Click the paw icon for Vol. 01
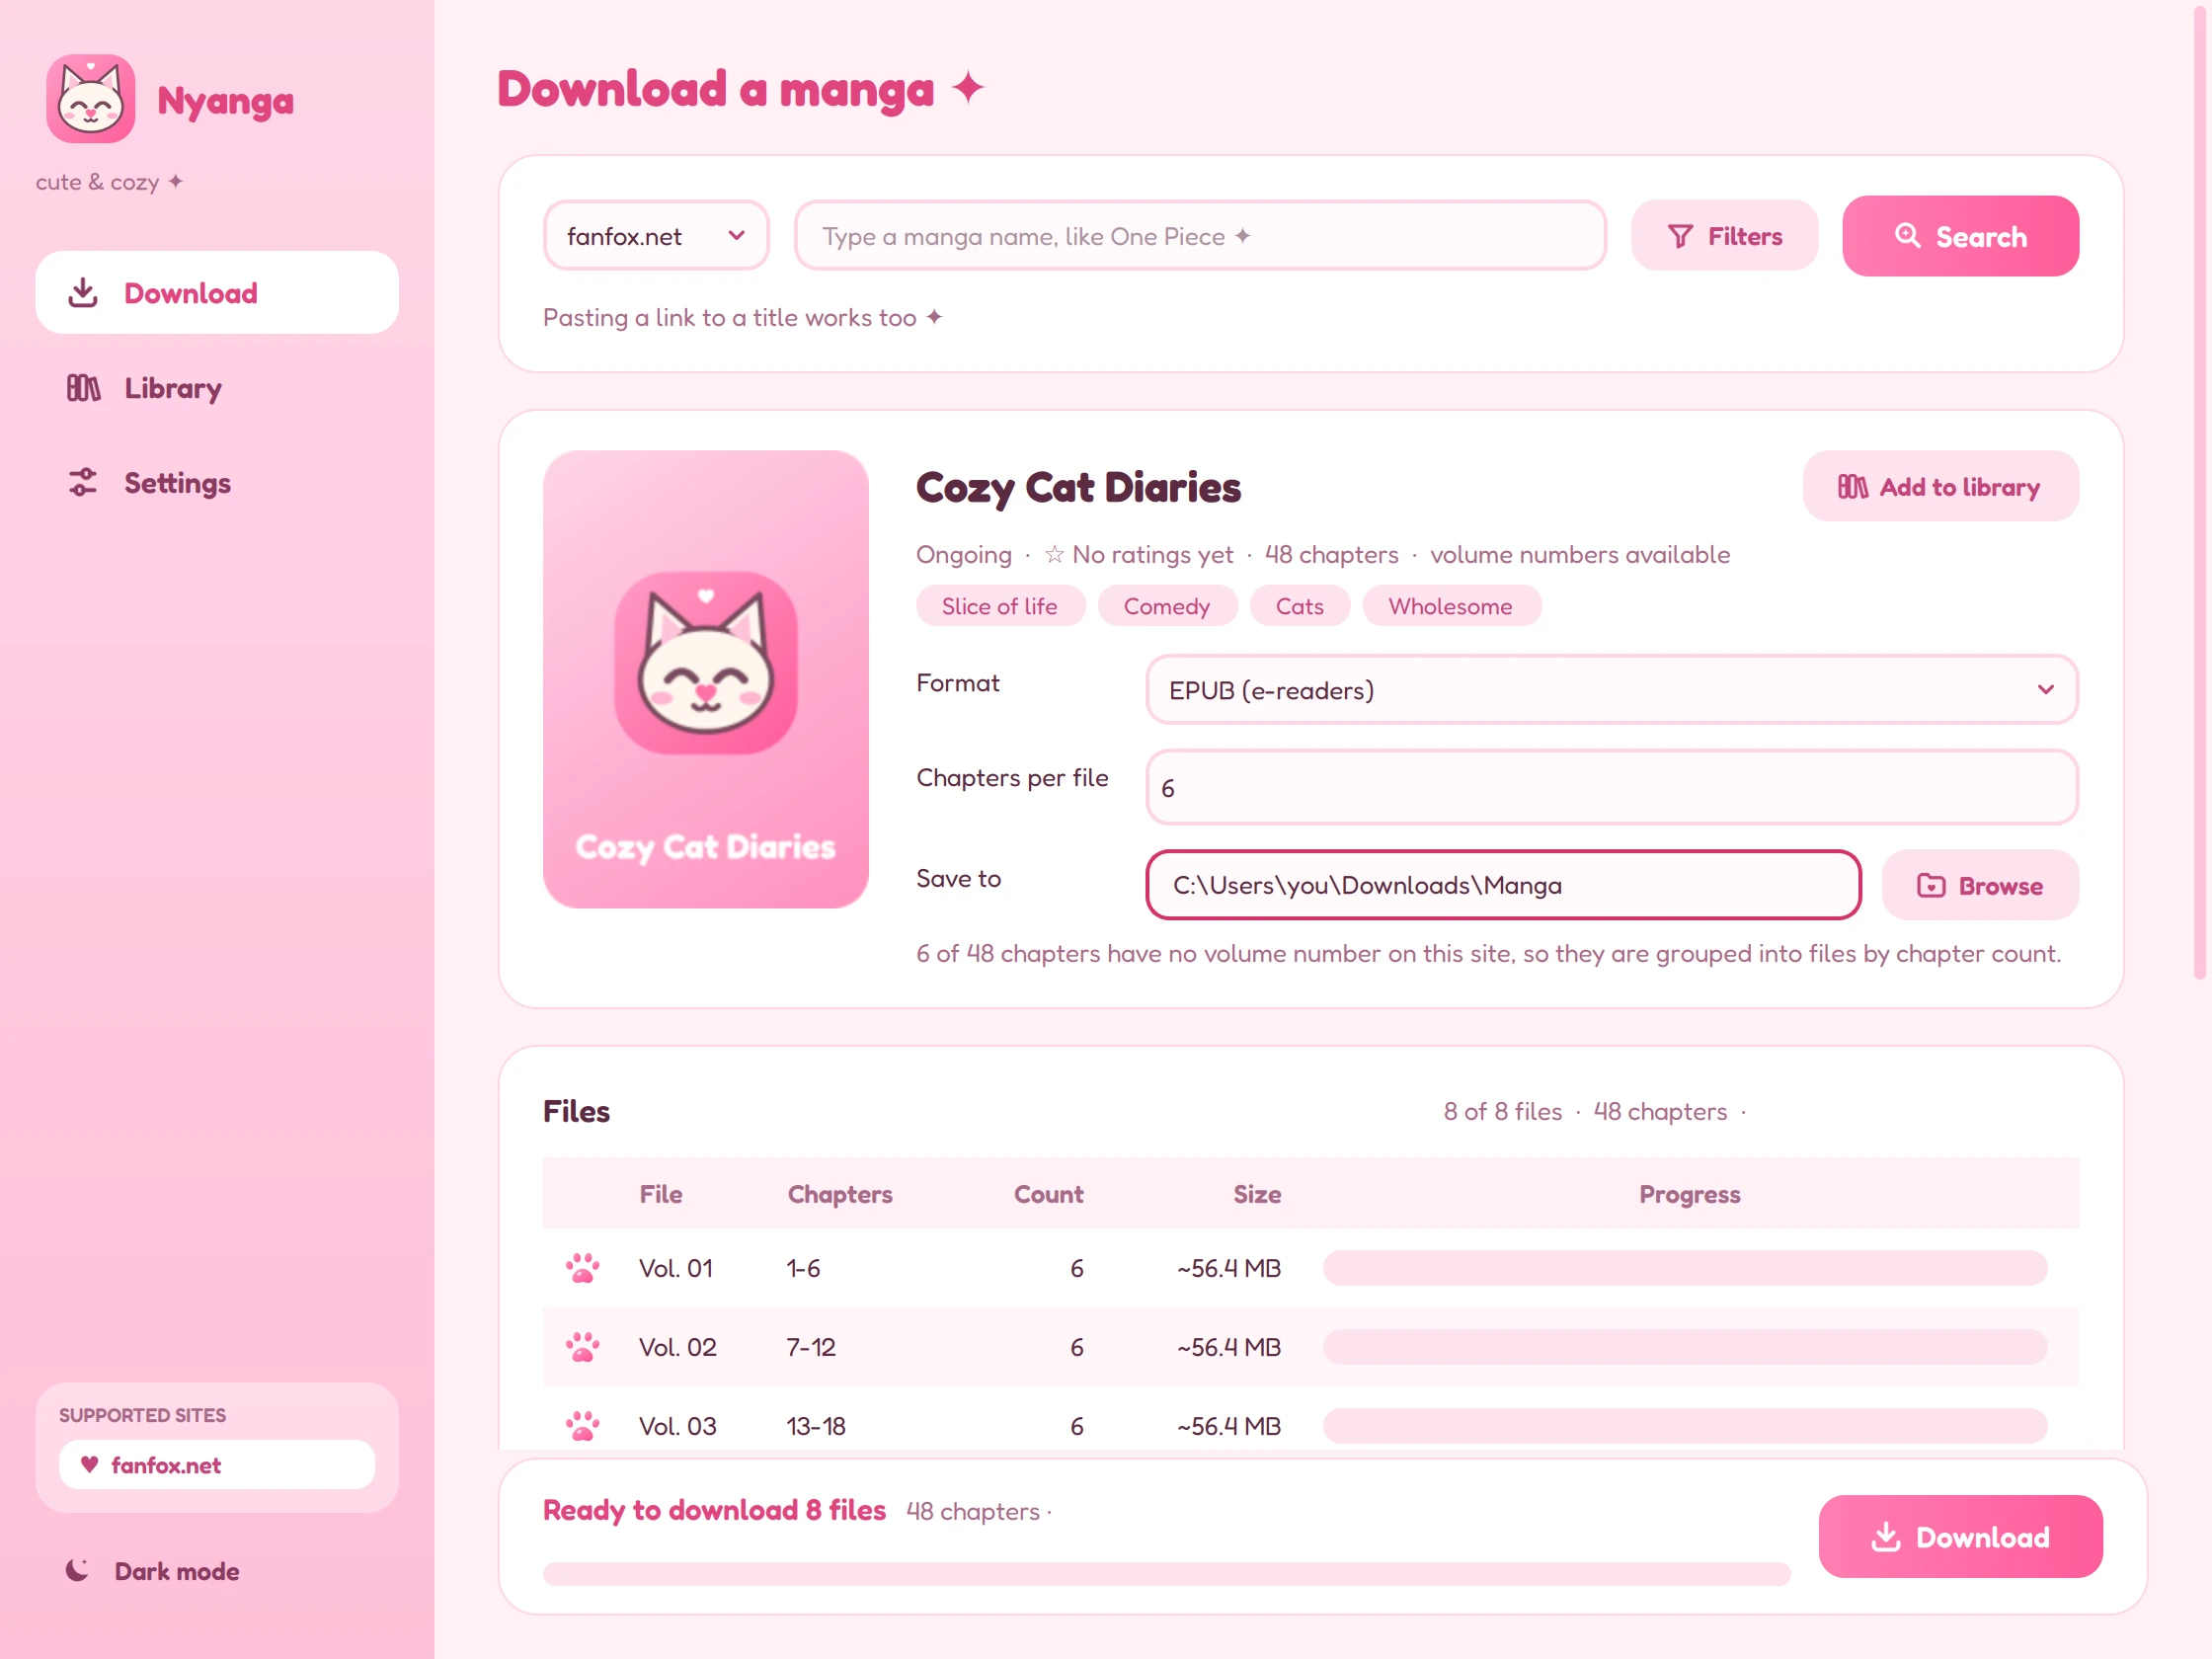This screenshot has width=2212, height=1659. (x=582, y=1268)
